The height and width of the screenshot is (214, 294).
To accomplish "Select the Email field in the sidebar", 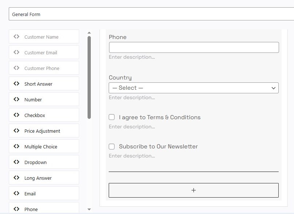I will pos(44,193).
